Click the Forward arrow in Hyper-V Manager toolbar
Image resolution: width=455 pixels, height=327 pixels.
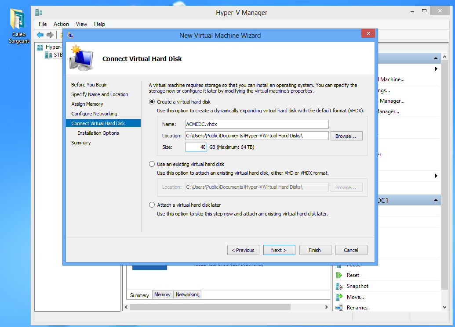[50, 35]
